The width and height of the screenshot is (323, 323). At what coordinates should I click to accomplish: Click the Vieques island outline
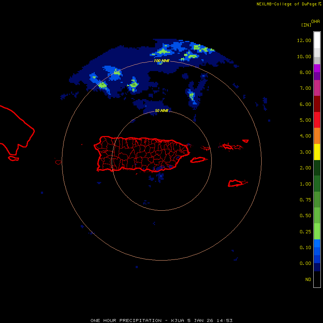coord(198,160)
